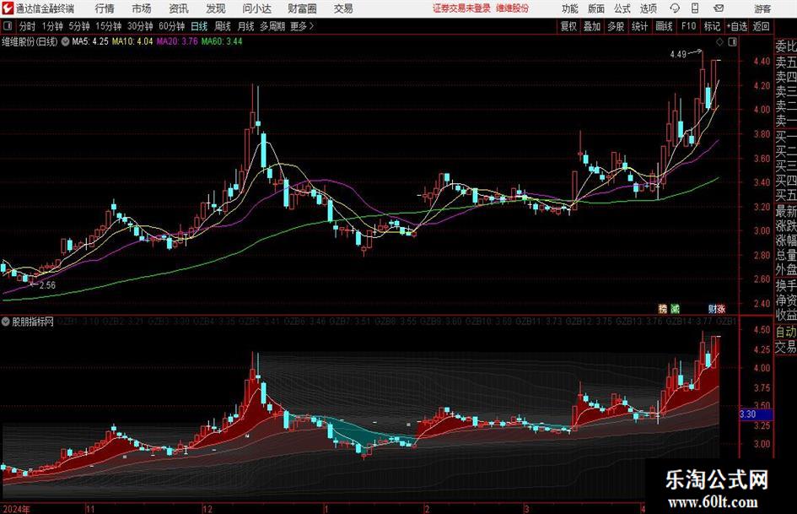Toggle the left sidebar panel icon
Image resolution: width=797 pixels, height=514 pixels.
[x=8, y=26]
